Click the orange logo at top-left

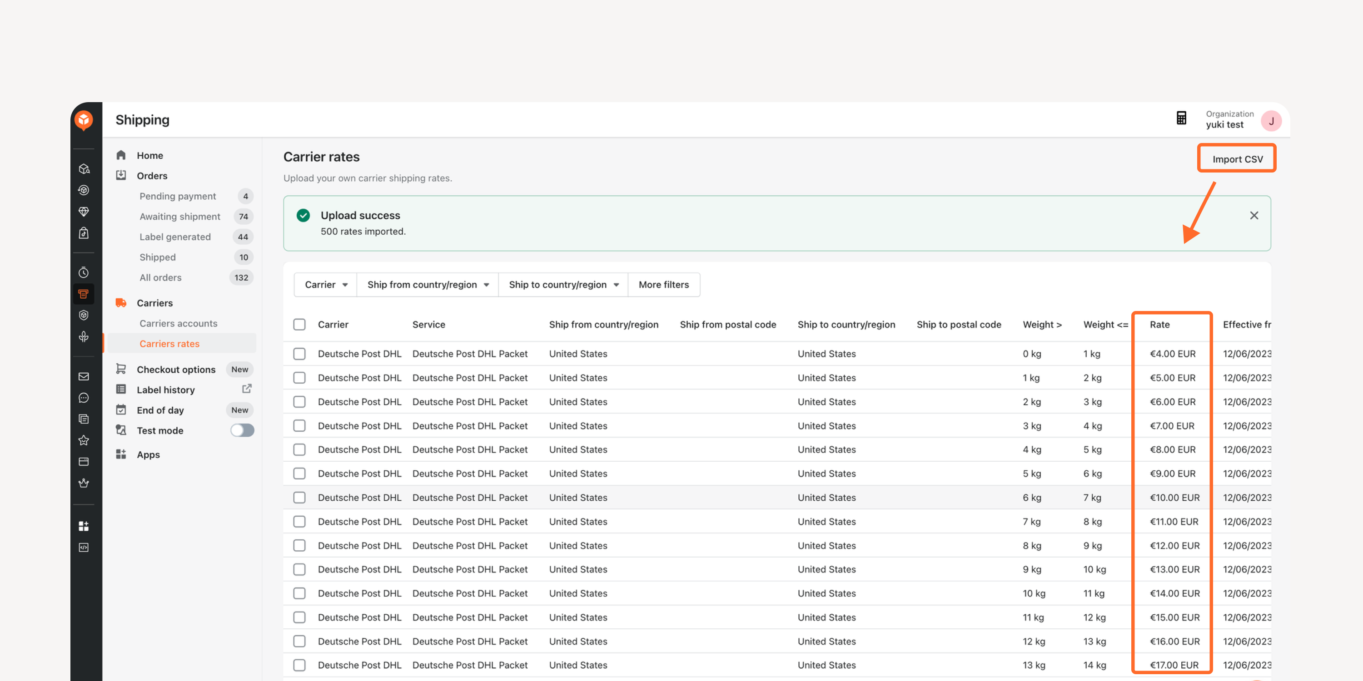84,120
